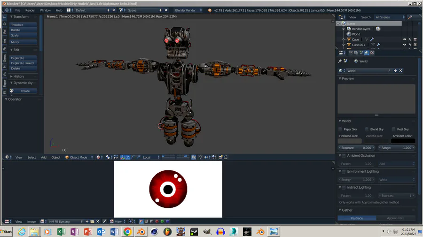Click the Translate button
The width and height of the screenshot is (423, 237).
[23, 25]
